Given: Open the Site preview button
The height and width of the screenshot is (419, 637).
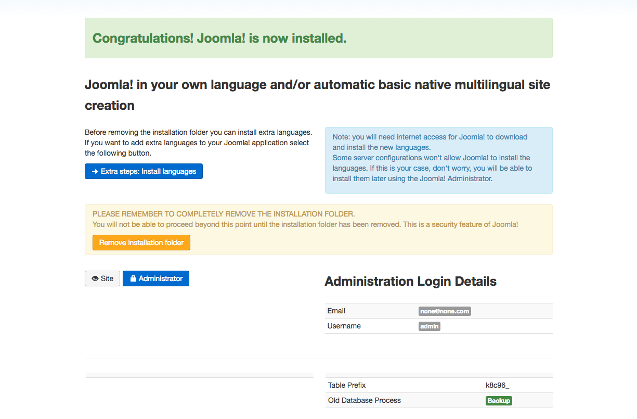Looking at the screenshot, I should [x=102, y=278].
